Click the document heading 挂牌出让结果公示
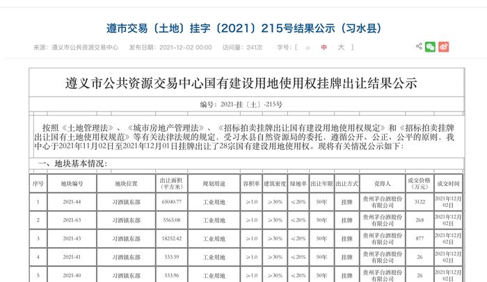This screenshot has height=282, width=487. [243, 84]
